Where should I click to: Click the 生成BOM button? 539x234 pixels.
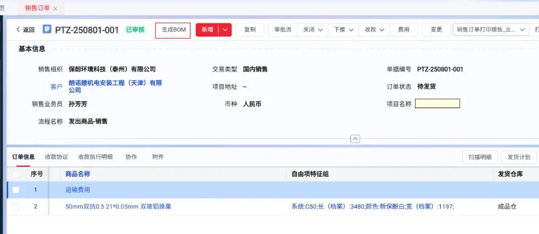tap(173, 30)
